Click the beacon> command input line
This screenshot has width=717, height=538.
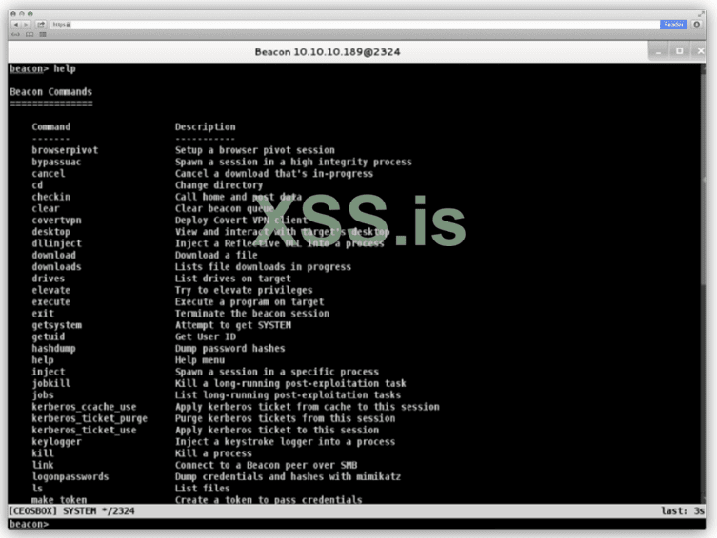click(x=357, y=524)
